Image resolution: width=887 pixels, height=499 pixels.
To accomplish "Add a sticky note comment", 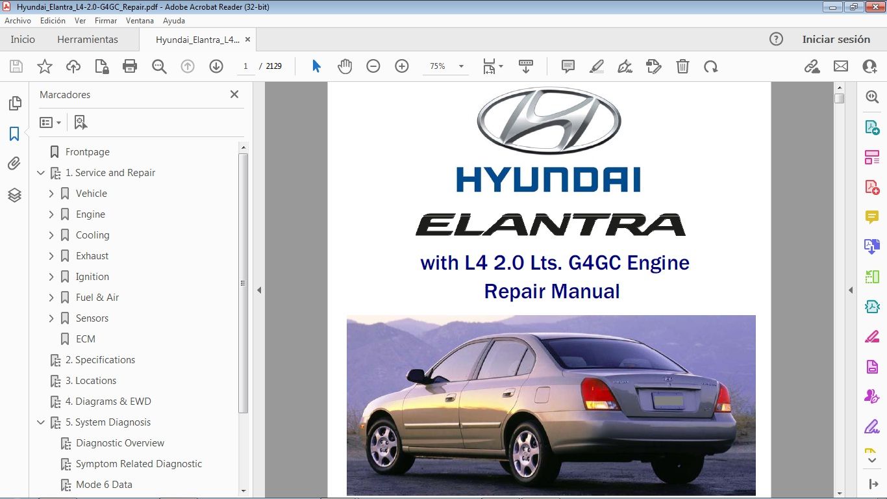I will click(x=568, y=66).
